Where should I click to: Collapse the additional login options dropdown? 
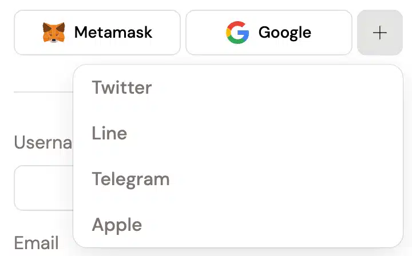tap(380, 33)
